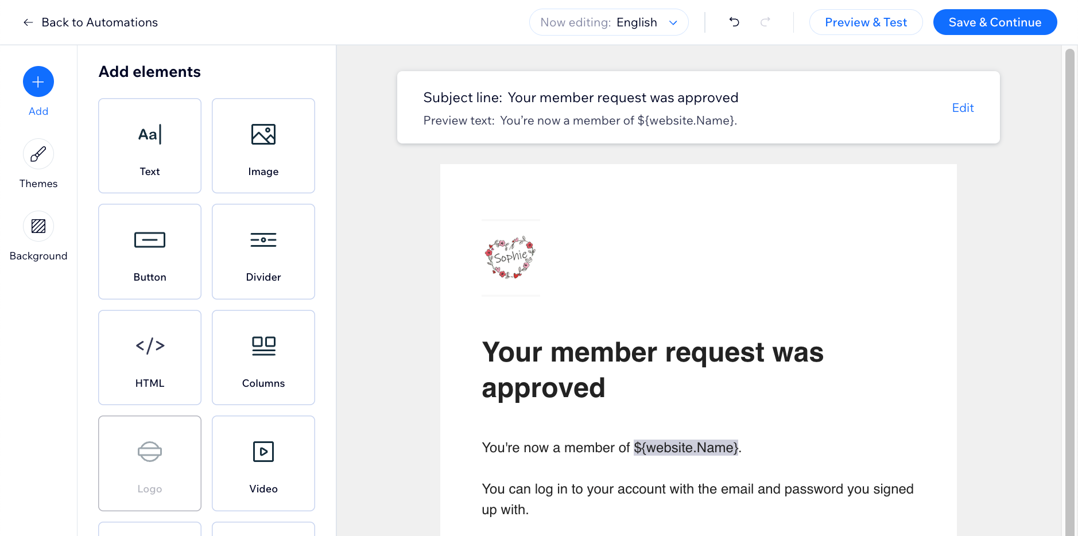
Task: Insert an HTML element
Action: tap(149, 357)
